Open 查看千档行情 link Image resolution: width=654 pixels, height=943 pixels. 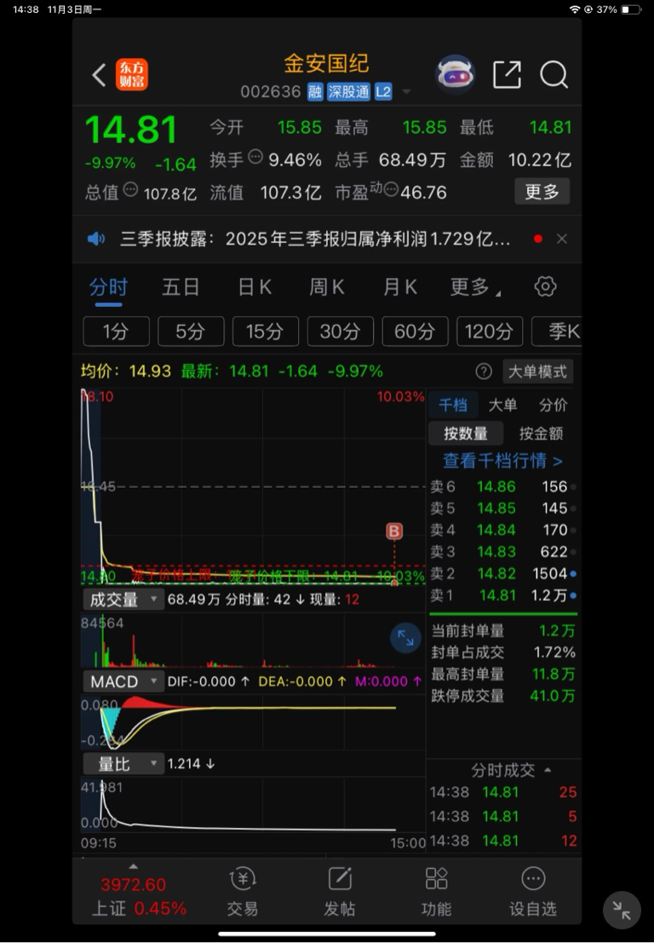[502, 460]
